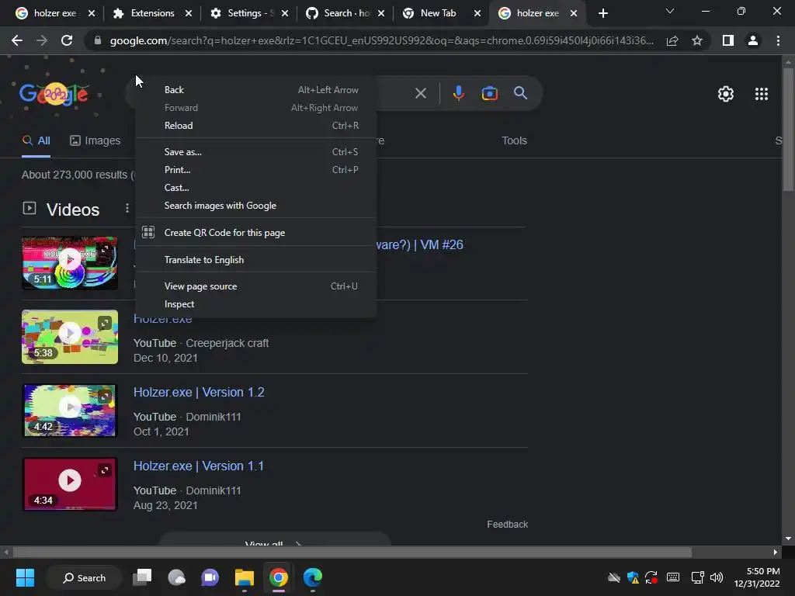Select the Images search filter
The width and height of the screenshot is (795, 596).
[95, 140]
